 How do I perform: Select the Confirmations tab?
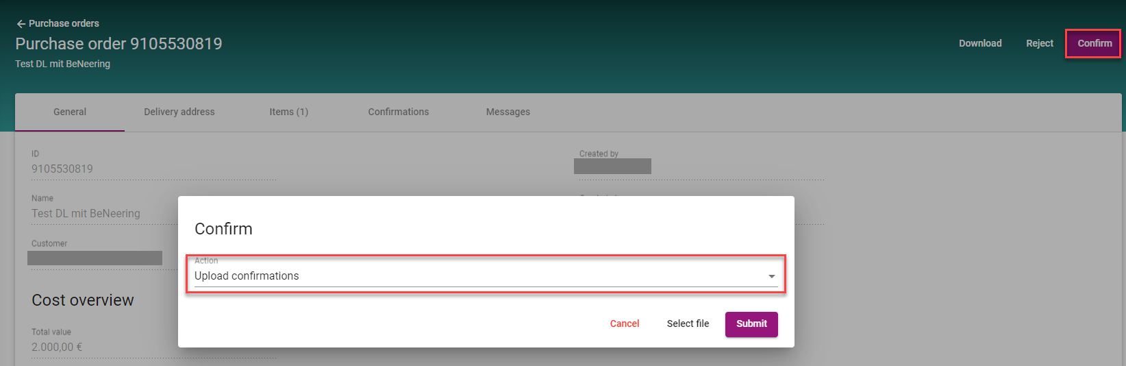click(398, 112)
